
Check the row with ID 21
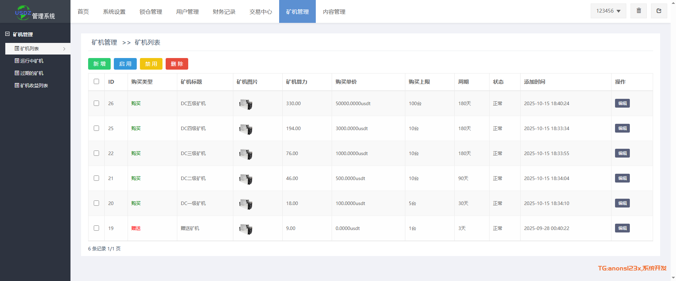[x=96, y=178]
